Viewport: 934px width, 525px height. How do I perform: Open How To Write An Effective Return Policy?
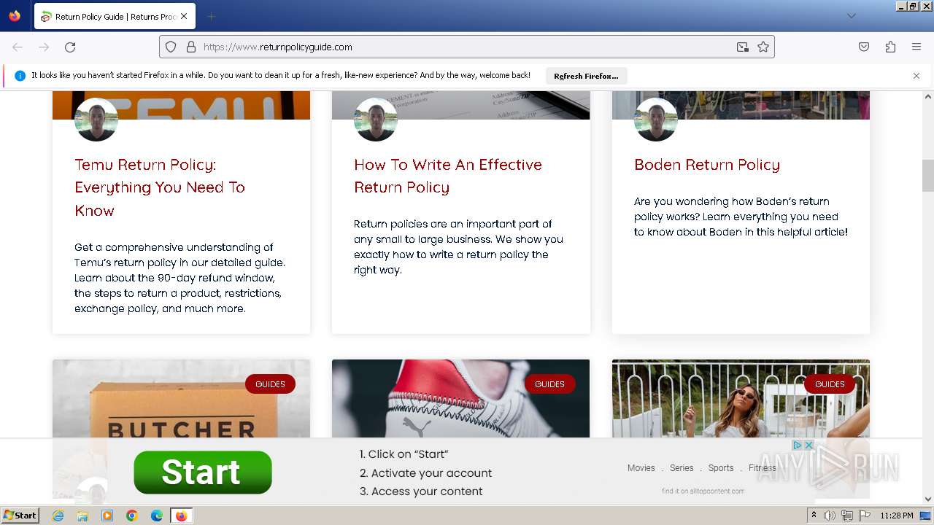(x=448, y=176)
